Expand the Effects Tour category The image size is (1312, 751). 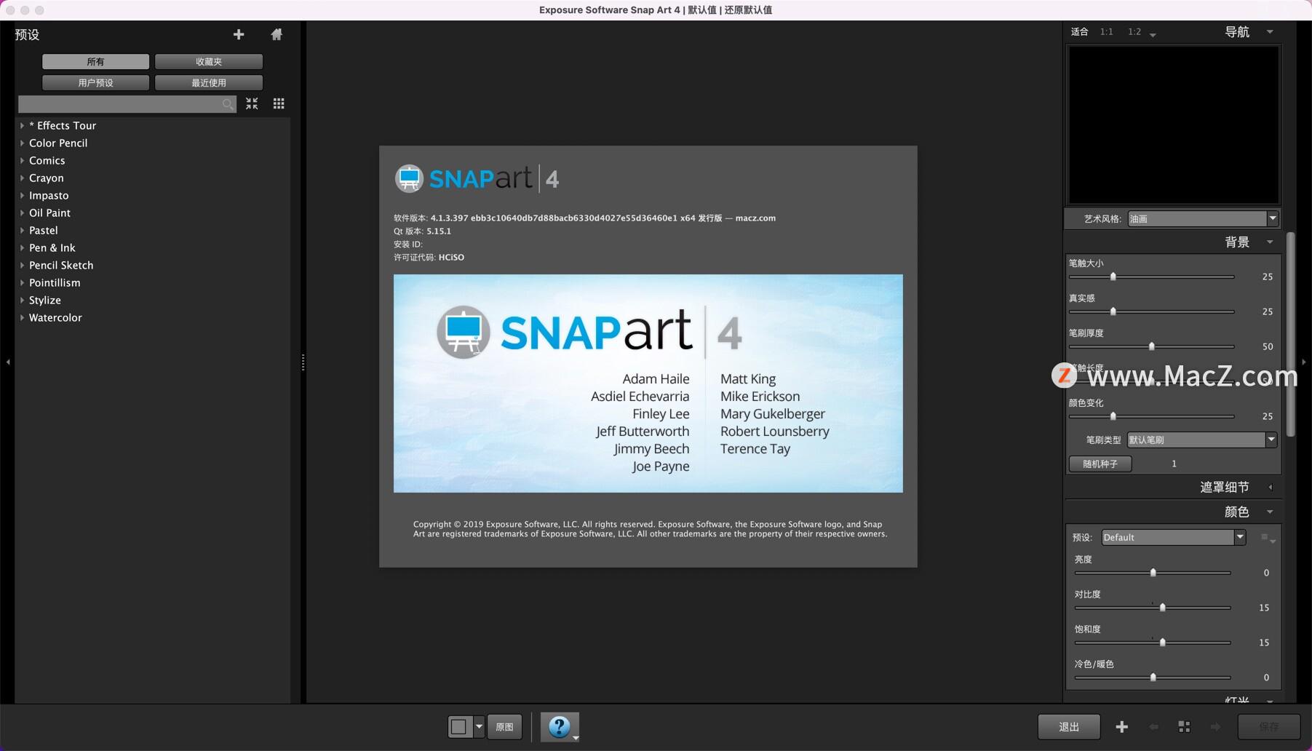click(x=22, y=126)
